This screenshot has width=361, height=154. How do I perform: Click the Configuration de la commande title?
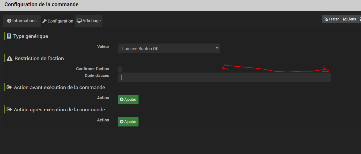point(41,4)
